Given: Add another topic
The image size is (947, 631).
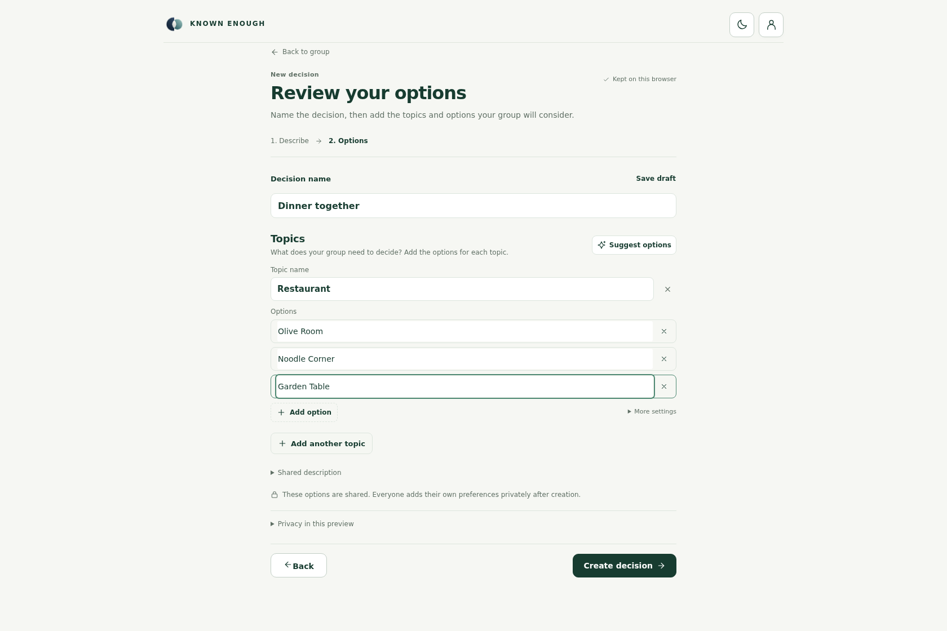Looking at the screenshot, I should click(321, 443).
